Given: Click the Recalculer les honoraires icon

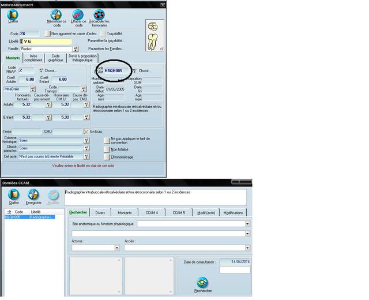Looking at the screenshot, I should click(x=99, y=15).
